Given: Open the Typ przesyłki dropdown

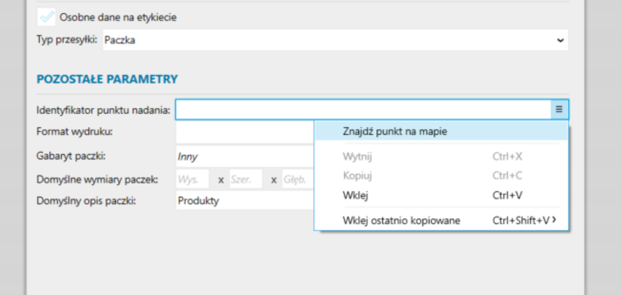Looking at the screenshot, I should point(334,40).
